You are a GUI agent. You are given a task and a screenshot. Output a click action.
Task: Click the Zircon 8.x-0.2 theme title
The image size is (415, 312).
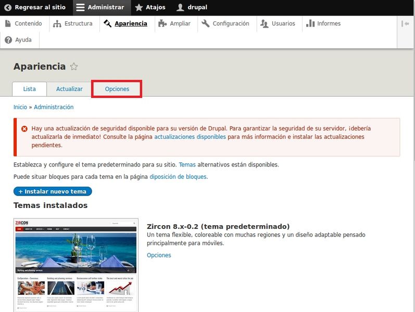[x=218, y=227]
